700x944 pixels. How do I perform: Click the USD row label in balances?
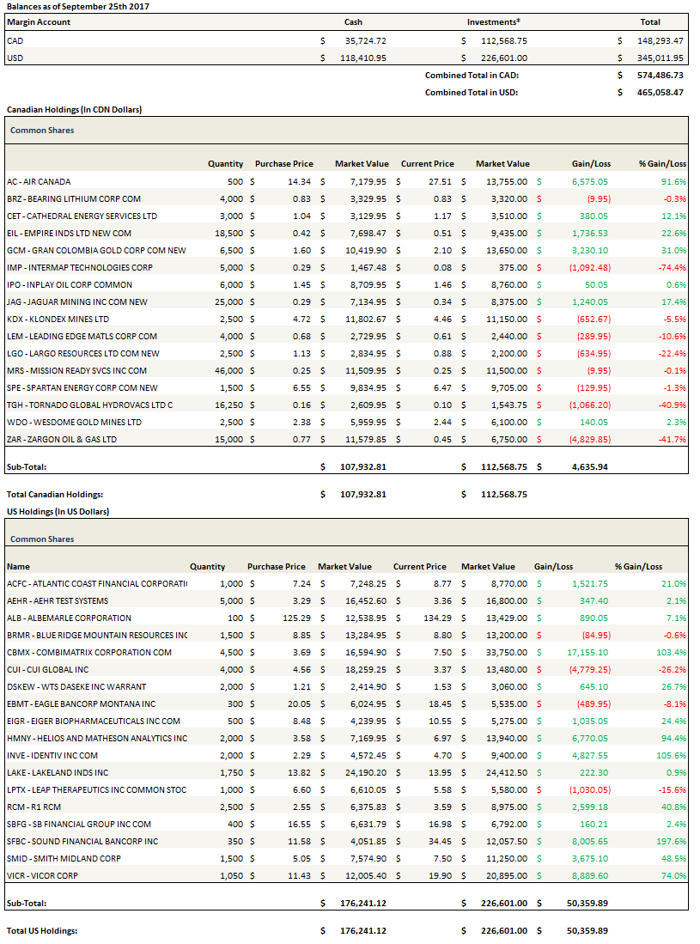coord(15,58)
